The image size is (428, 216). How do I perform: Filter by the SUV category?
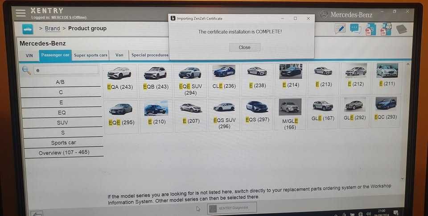click(63, 123)
